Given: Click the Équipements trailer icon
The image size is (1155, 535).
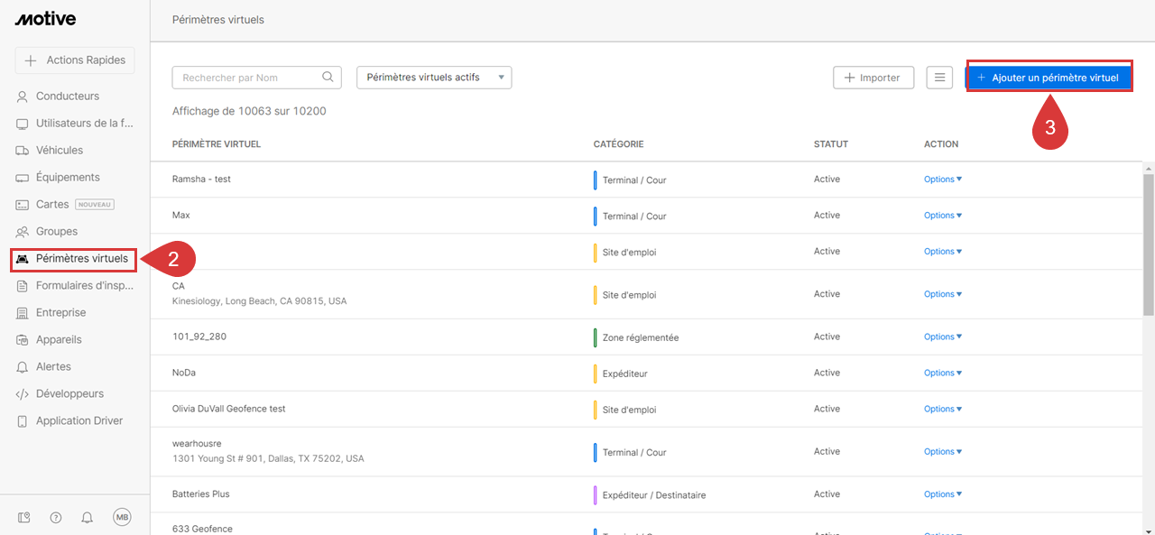Looking at the screenshot, I should coord(23,178).
